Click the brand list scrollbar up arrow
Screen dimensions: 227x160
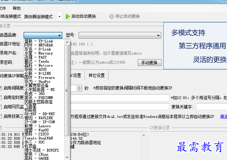[67, 42]
